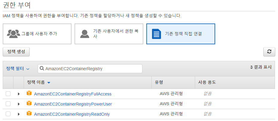Expand AmazonEC2ContainerRegistryPowerUser row details arrow
The width and height of the screenshot is (278, 121).
coord(19,104)
